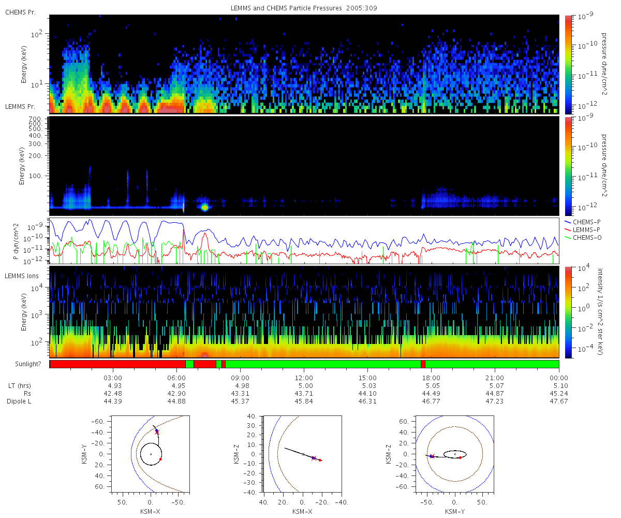Click the LEMMS pressure color bar
This screenshot has height=518, width=621.
(x=568, y=166)
